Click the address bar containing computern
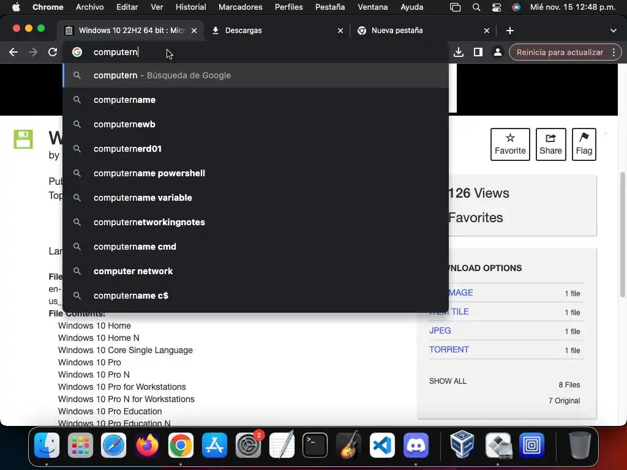Screen dimensions: 627x470 pyautogui.click(x=256, y=52)
